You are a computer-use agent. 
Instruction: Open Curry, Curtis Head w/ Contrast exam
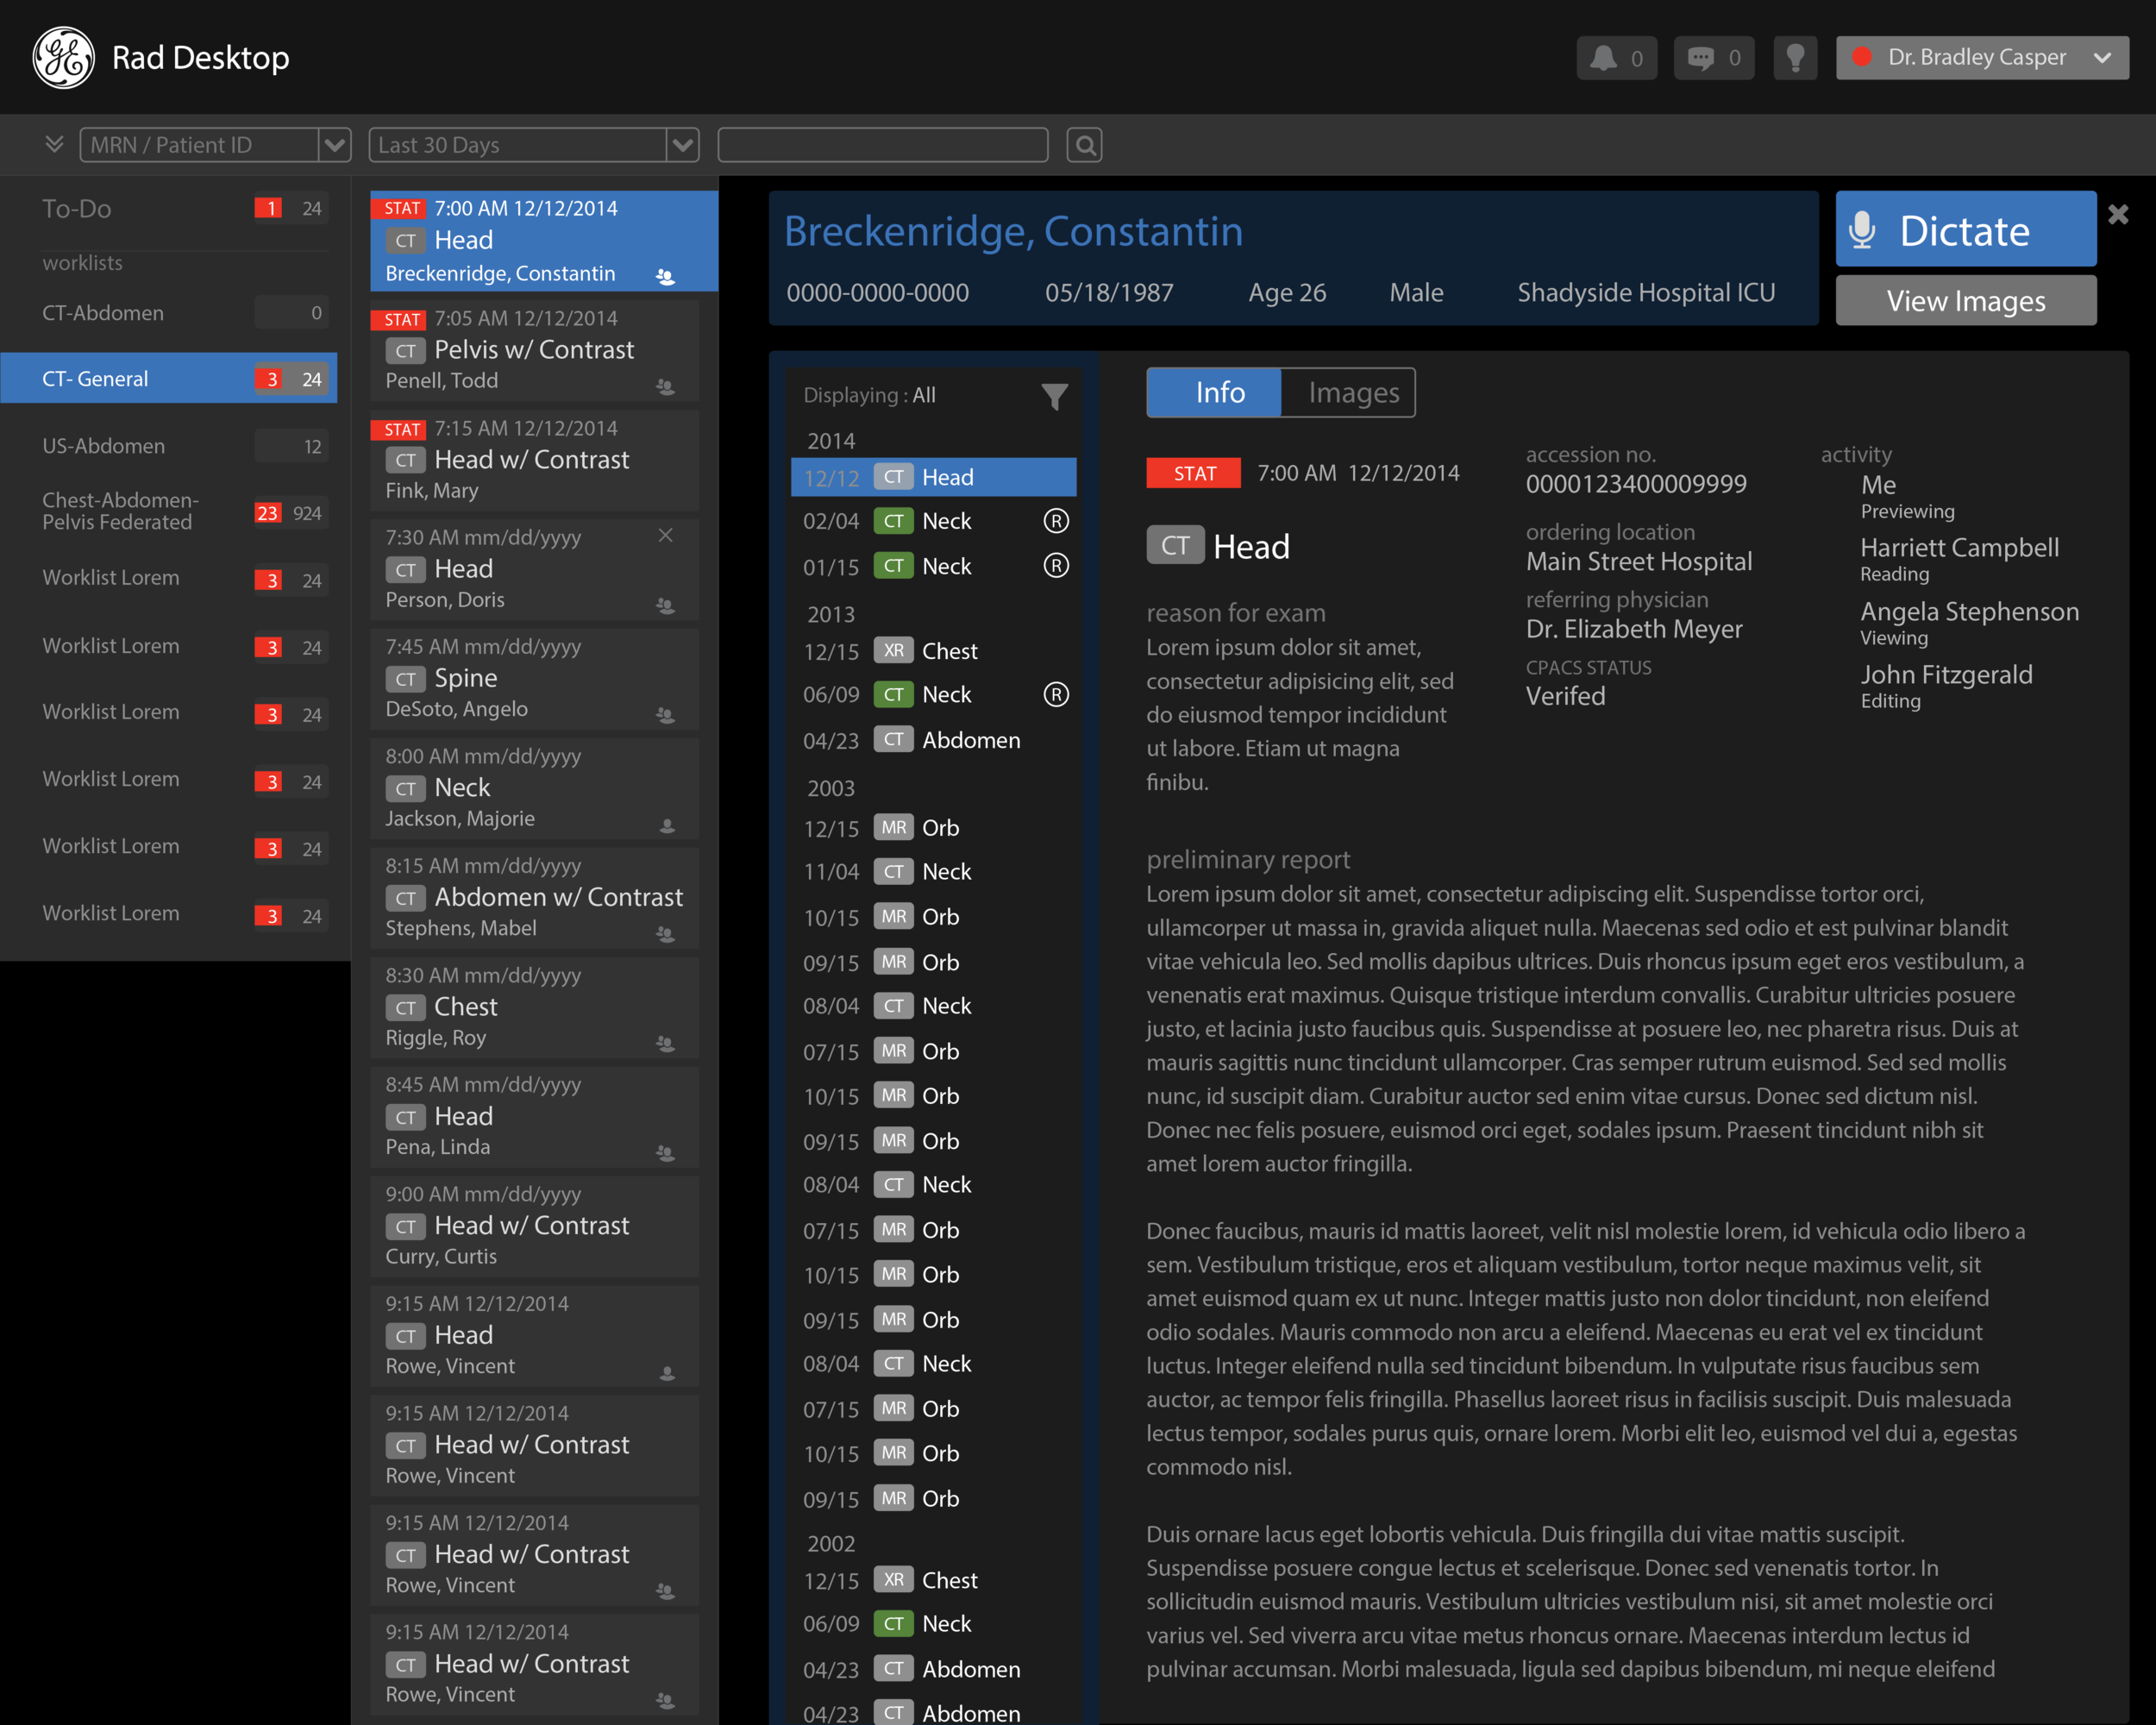click(x=534, y=1226)
